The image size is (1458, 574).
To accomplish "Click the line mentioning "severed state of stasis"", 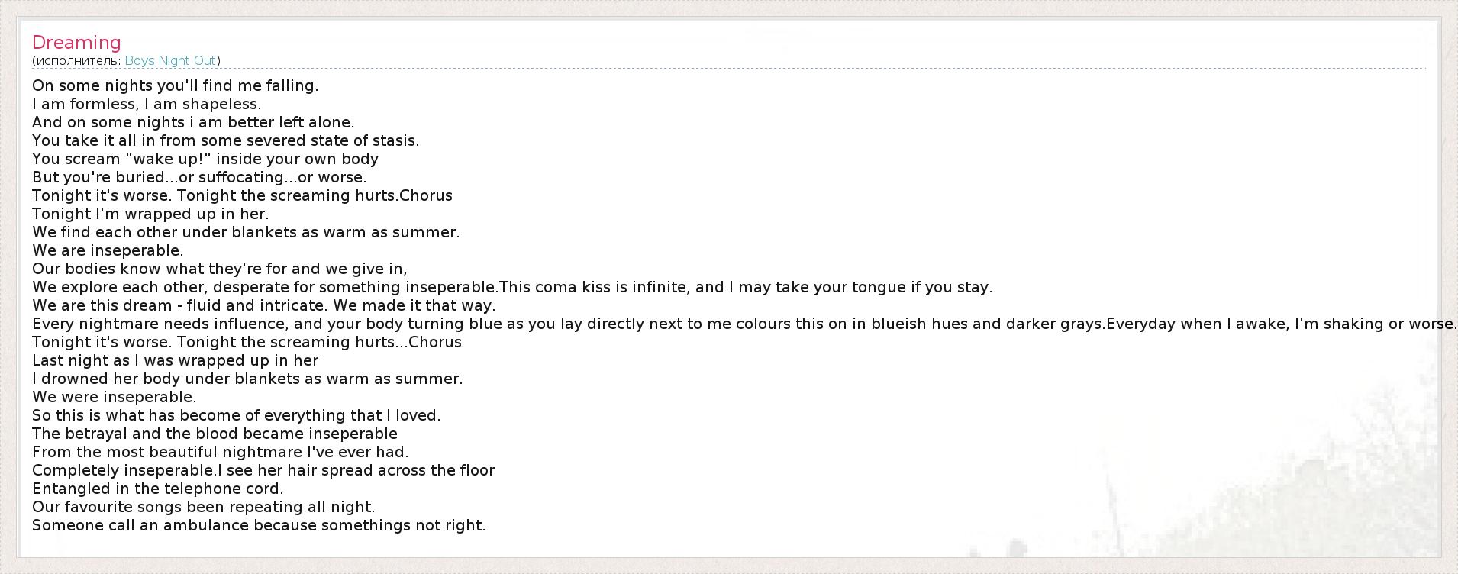I will click(225, 140).
